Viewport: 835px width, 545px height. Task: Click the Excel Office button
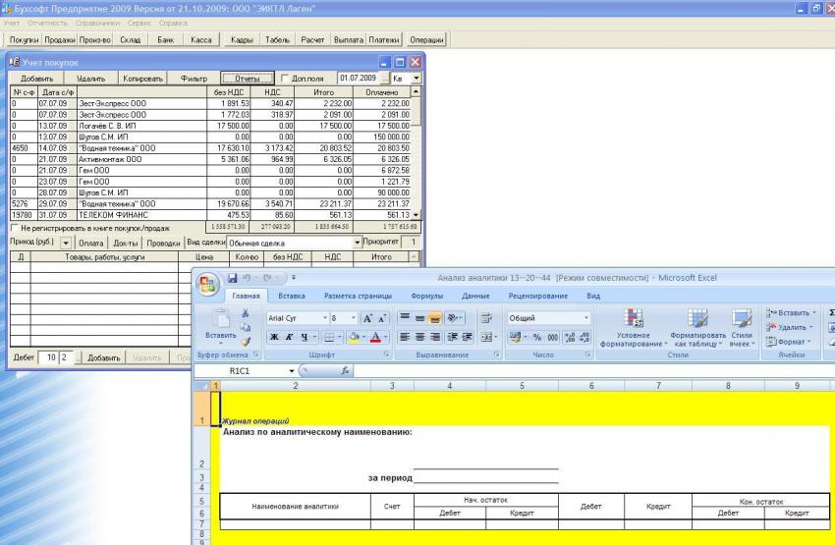point(207,282)
